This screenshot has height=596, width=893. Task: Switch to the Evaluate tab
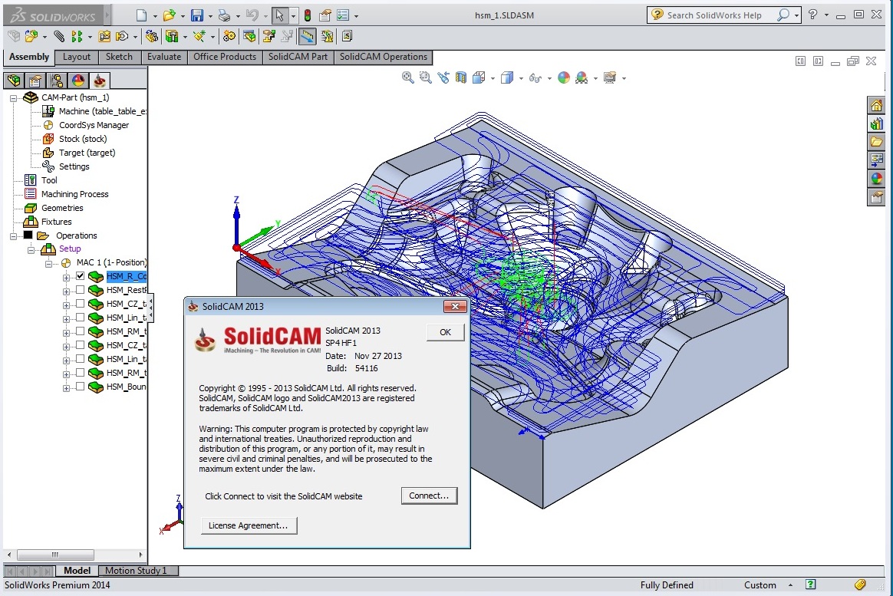pyautogui.click(x=164, y=57)
